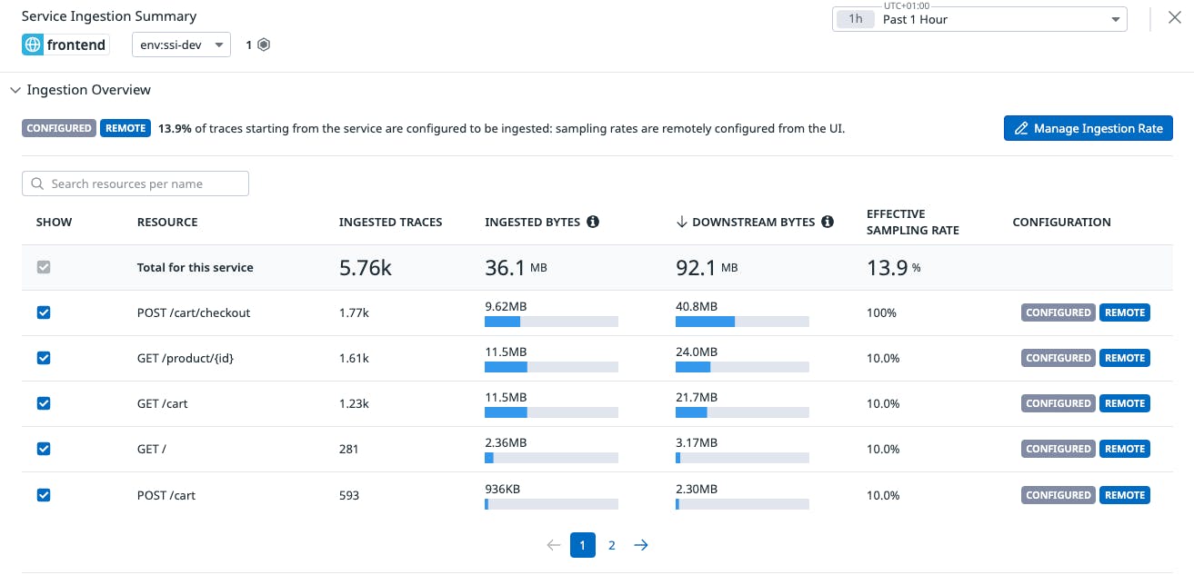Click the info icon beside Downstream Bytes
This screenshot has height=575, width=1194.
click(827, 221)
